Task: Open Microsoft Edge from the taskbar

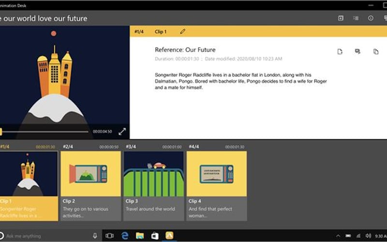Action: [125, 236]
